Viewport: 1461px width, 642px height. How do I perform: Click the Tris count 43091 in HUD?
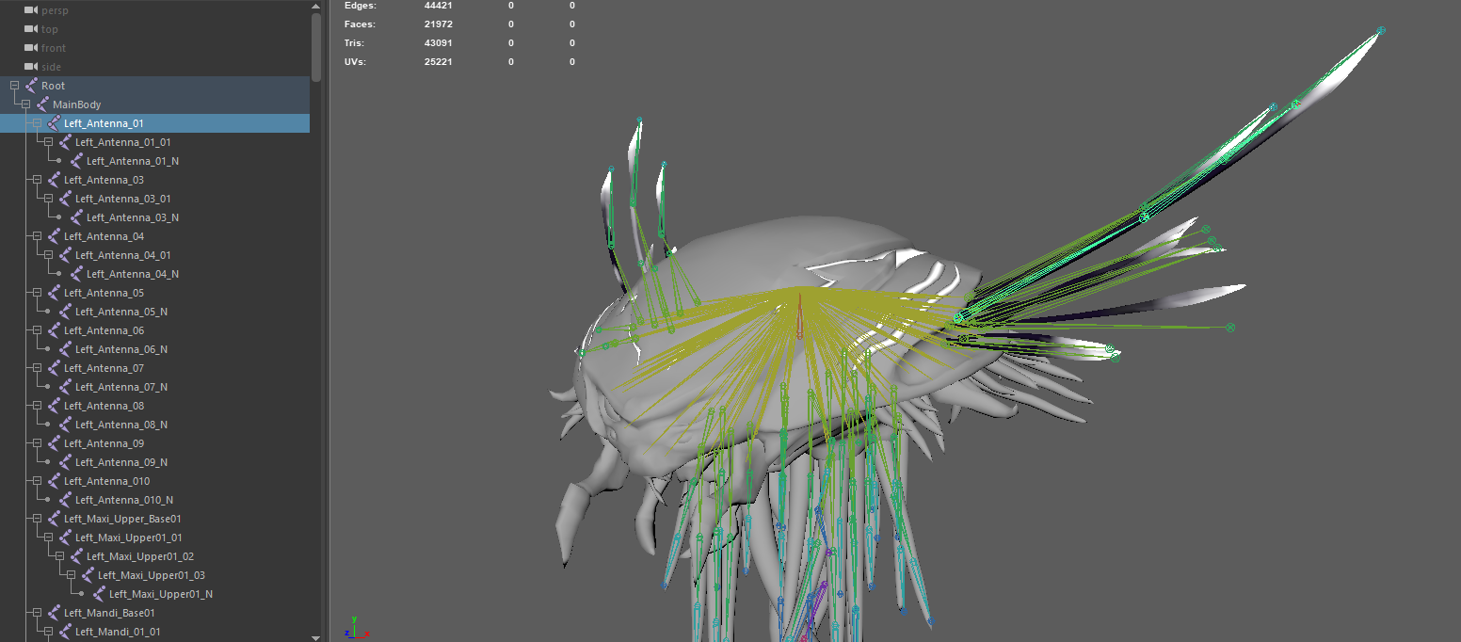coord(440,43)
